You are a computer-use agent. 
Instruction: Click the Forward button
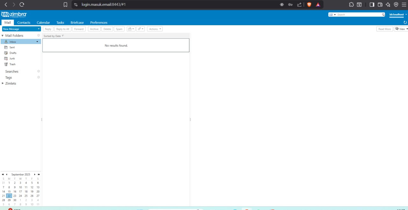[79, 29]
